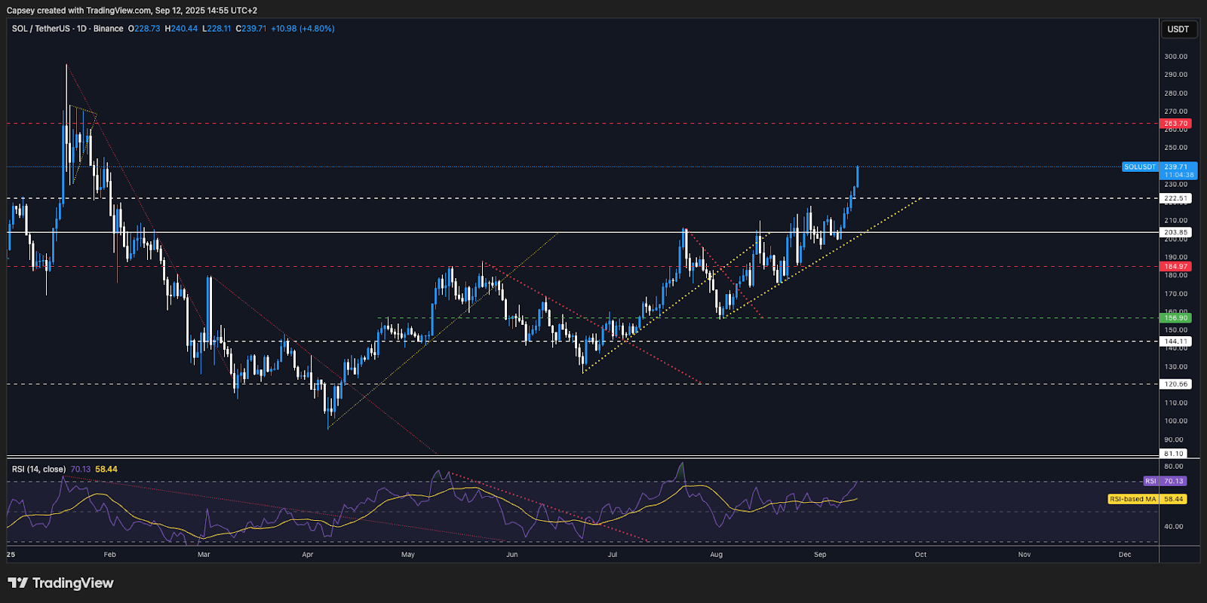
Task: Click the green 156.90 price label
Action: [1175, 318]
